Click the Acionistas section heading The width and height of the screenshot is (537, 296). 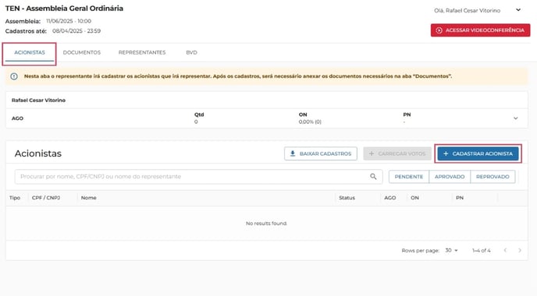pos(38,153)
